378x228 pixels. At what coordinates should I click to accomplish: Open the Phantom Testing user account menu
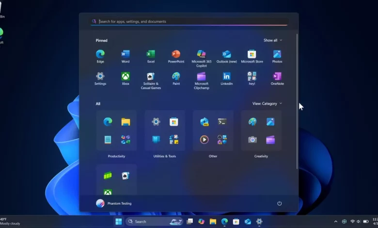click(x=114, y=203)
